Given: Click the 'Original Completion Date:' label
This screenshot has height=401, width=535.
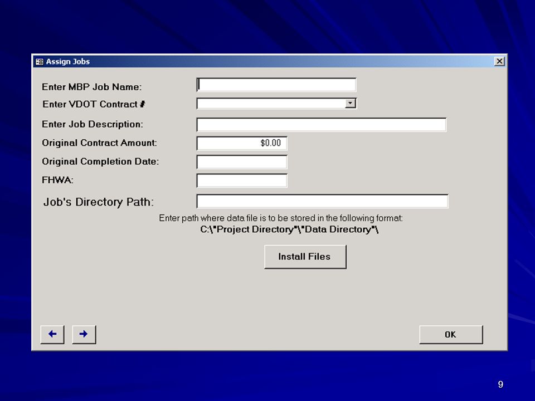Looking at the screenshot, I should click(x=100, y=162).
